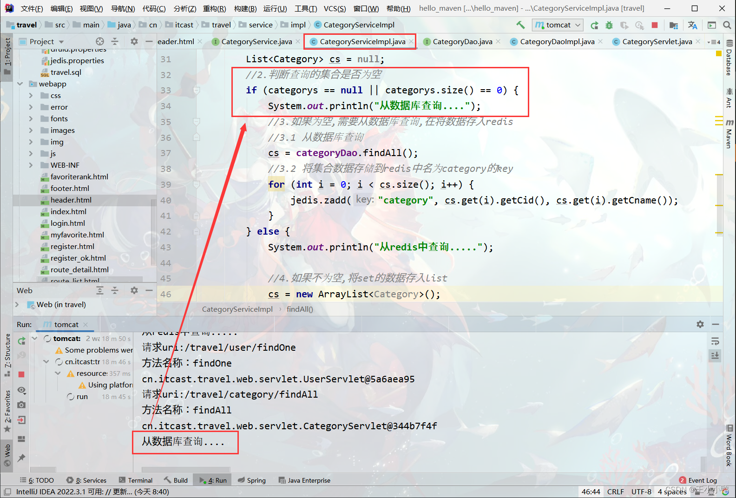Open the 8: Services tool window
The width and height of the screenshot is (736, 498).
86,480
